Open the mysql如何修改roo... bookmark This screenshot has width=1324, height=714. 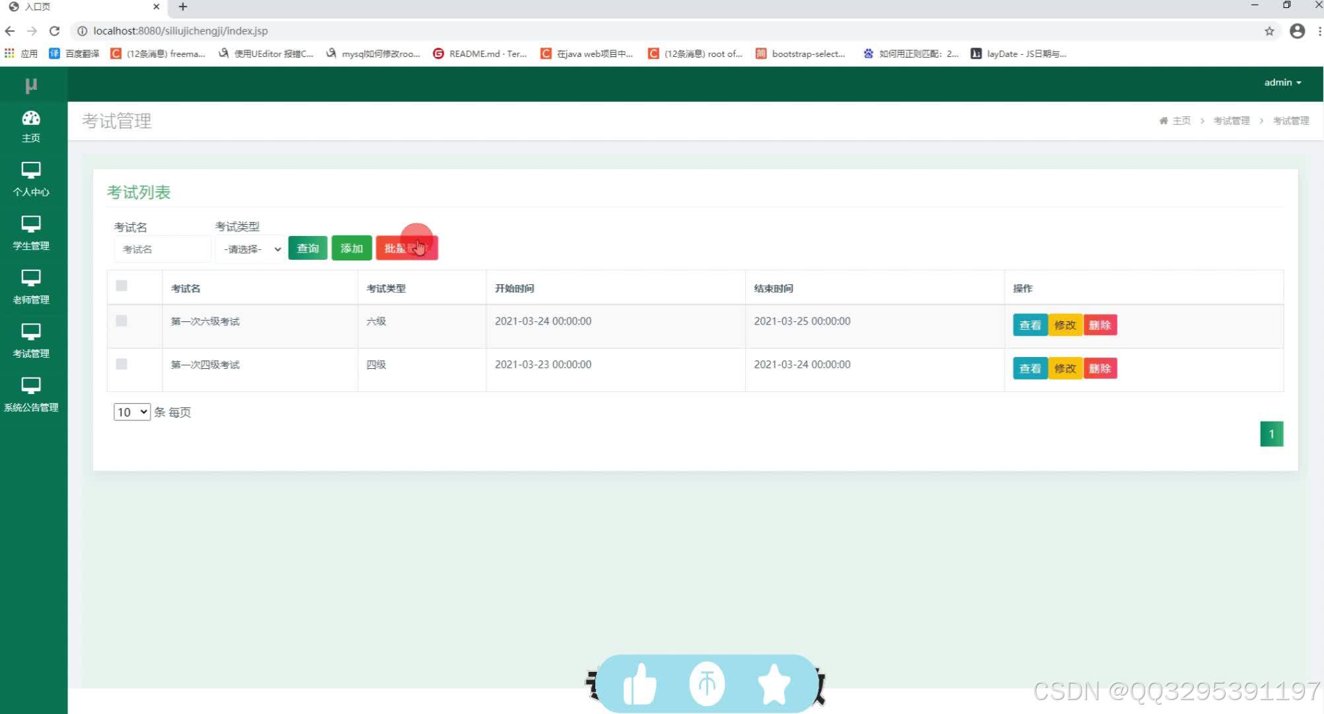tap(373, 54)
